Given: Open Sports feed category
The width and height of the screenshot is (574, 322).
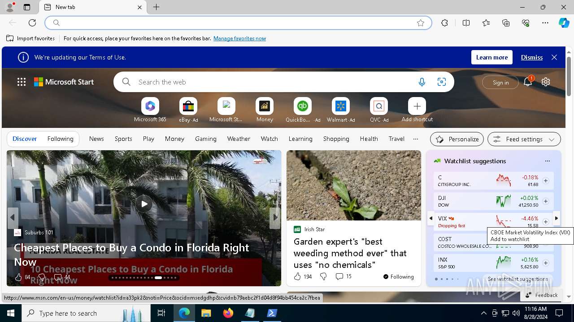Looking at the screenshot, I should click(x=123, y=139).
